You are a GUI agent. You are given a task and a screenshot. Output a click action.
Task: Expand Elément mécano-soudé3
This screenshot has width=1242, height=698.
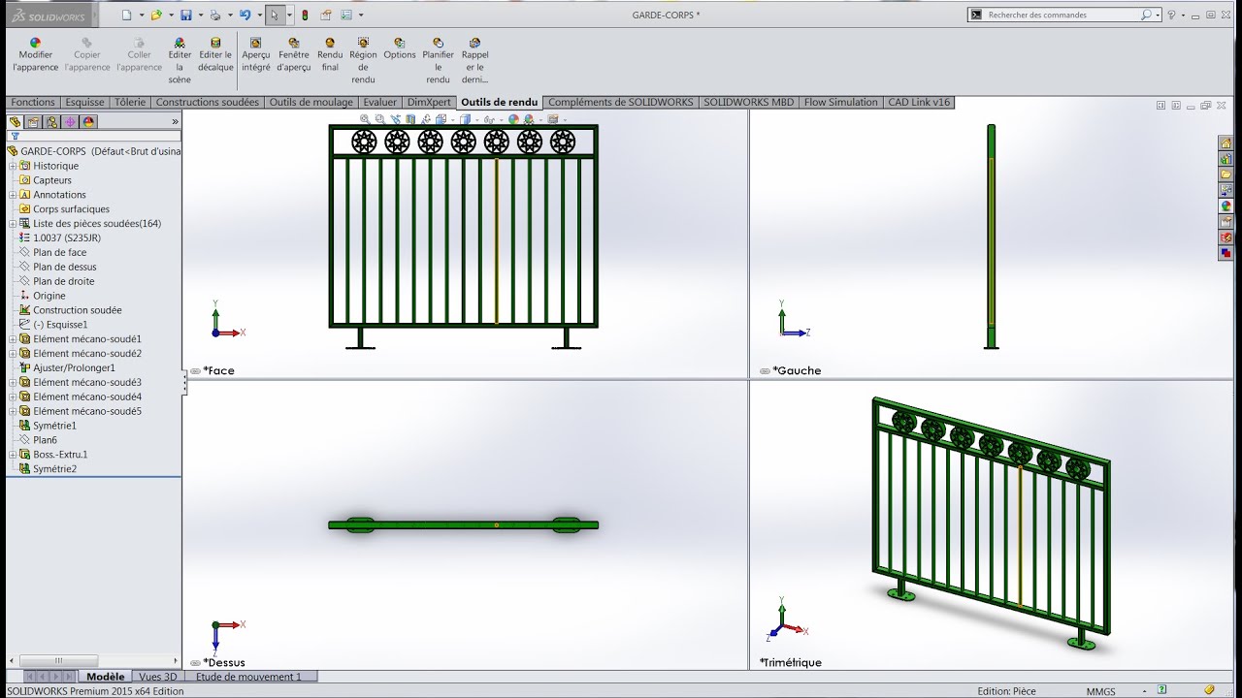pyautogui.click(x=13, y=383)
